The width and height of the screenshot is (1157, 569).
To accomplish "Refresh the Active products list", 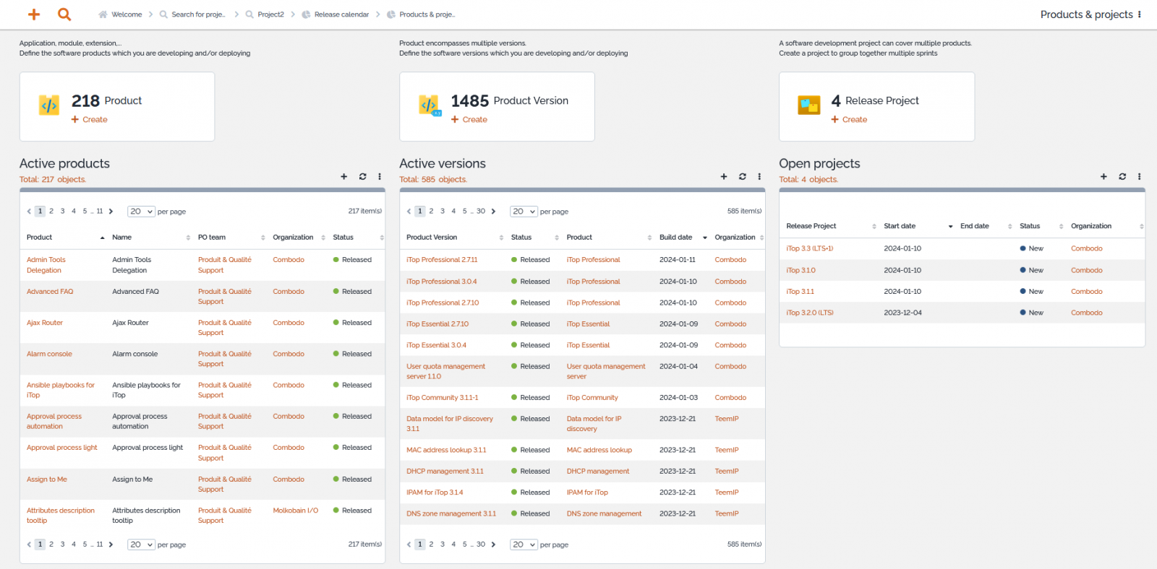I will (x=362, y=176).
